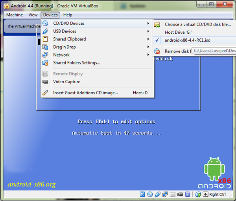Click the virtualization status bar icon

pyautogui.click(x=188, y=194)
